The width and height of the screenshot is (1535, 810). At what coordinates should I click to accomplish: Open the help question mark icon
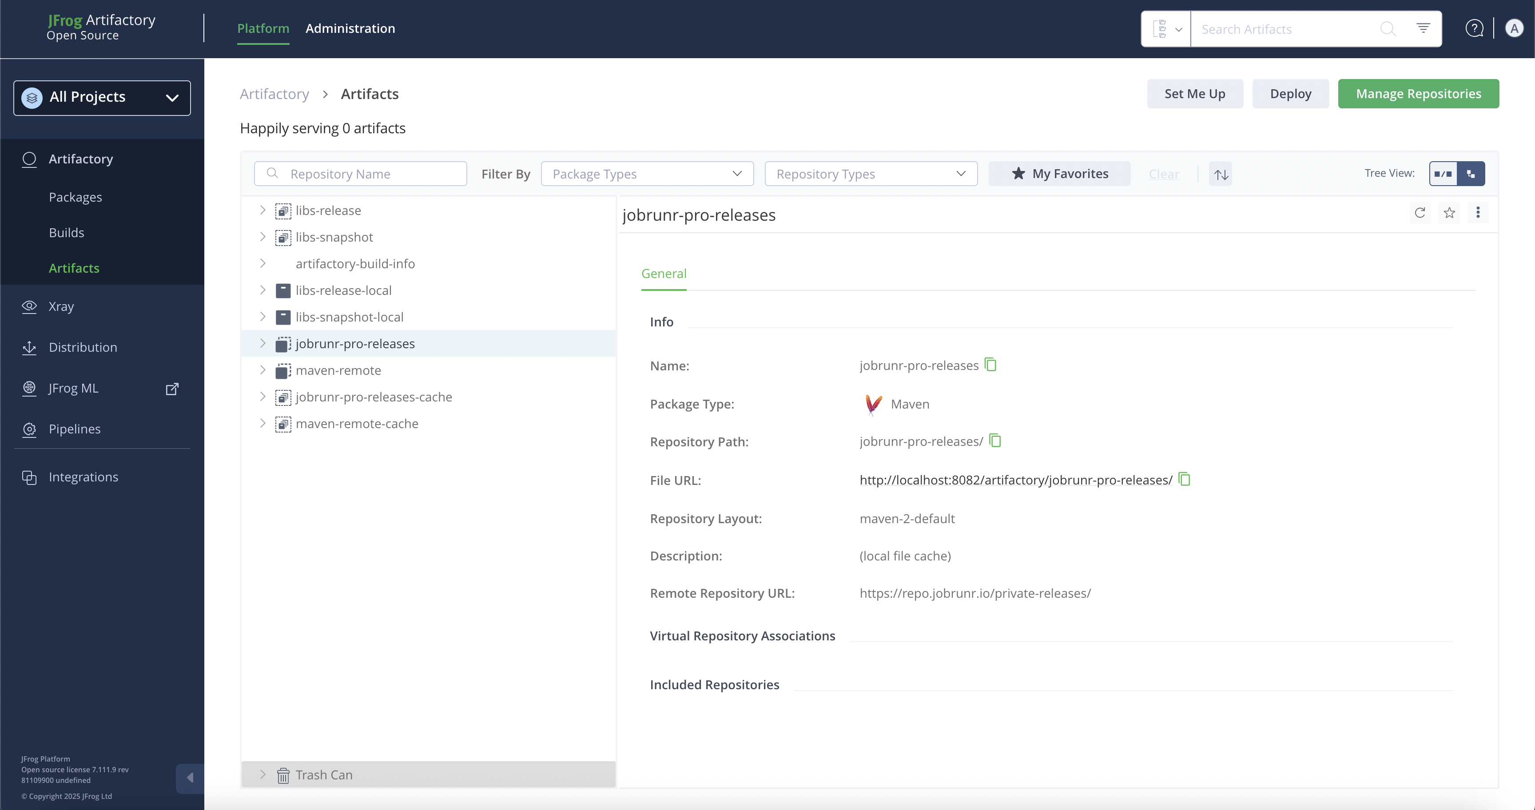coord(1474,28)
